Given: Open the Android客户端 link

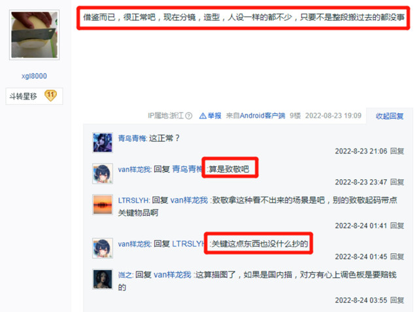Looking at the screenshot, I should [x=262, y=116].
